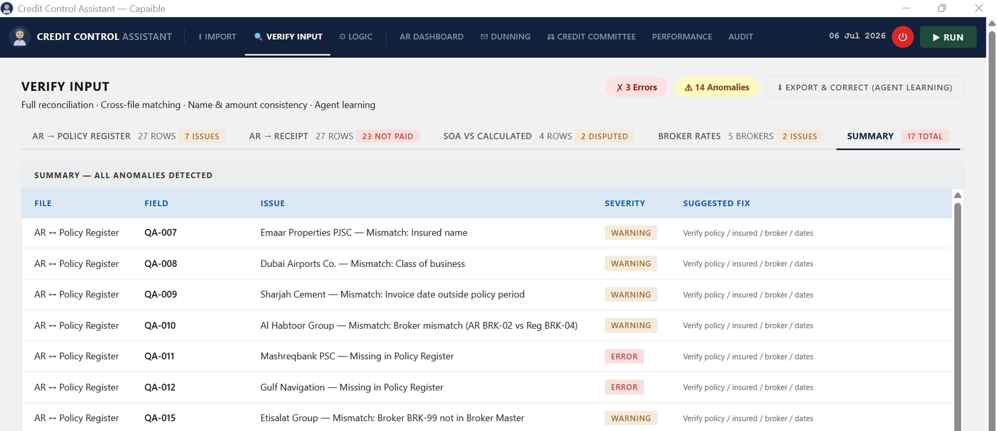
Task: Select field QA-009
Action: [x=160, y=295]
